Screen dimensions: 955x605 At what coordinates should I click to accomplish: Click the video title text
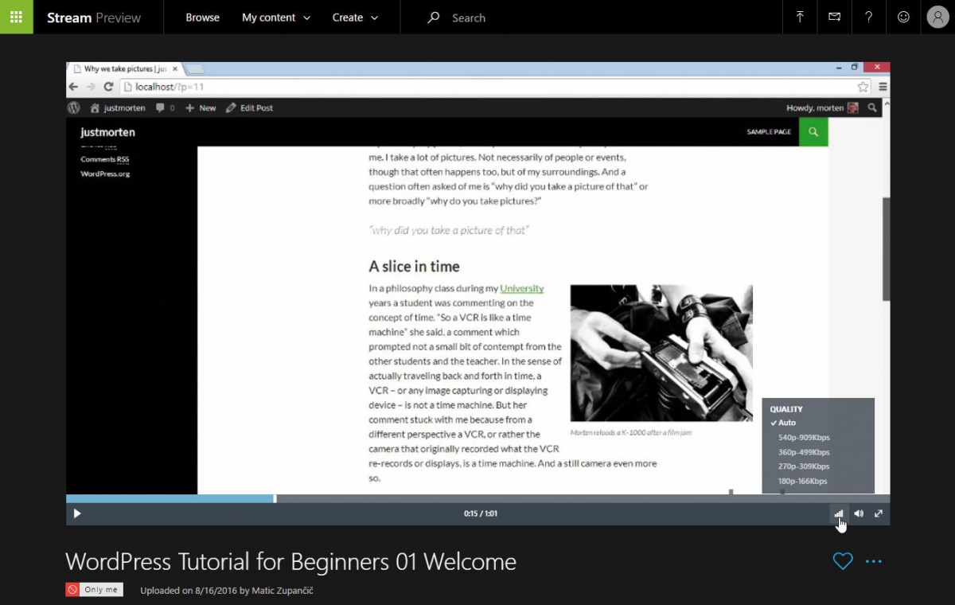[x=290, y=561]
